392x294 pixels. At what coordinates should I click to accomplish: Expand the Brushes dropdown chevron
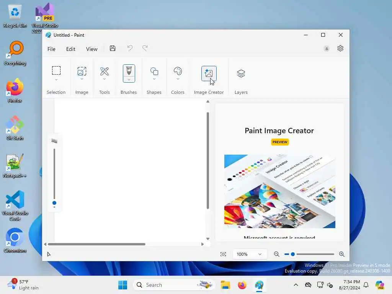tap(129, 80)
